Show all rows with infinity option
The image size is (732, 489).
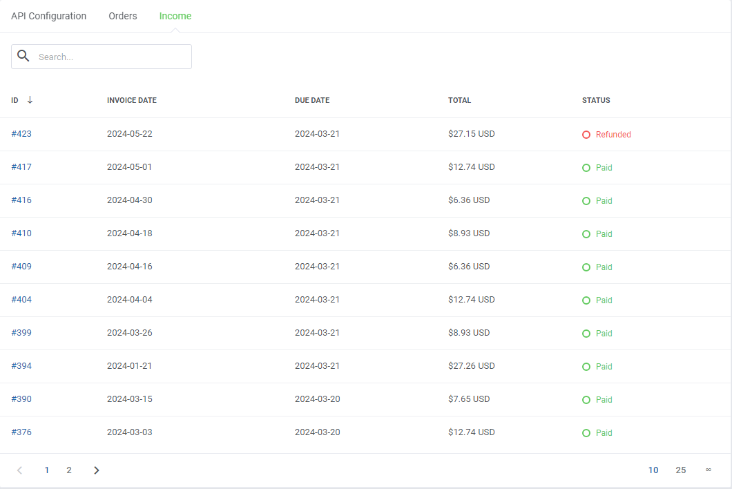[x=709, y=470]
